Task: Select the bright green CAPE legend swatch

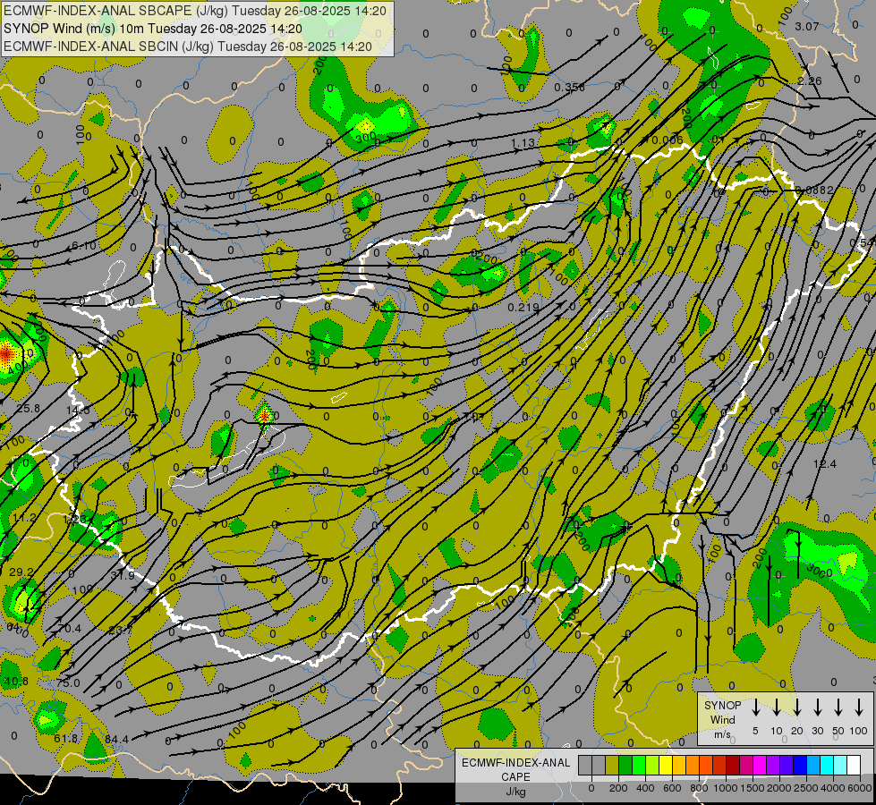Action: coord(639,765)
